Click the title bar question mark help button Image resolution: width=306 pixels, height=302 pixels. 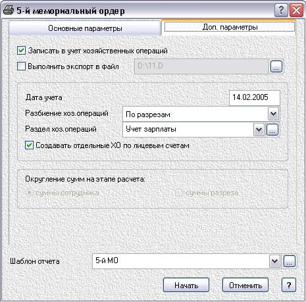click(x=281, y=10)
